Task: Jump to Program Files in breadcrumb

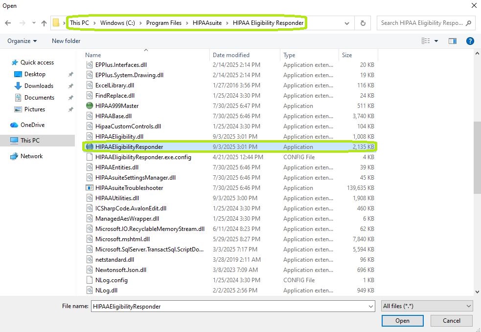Action: 164,23
